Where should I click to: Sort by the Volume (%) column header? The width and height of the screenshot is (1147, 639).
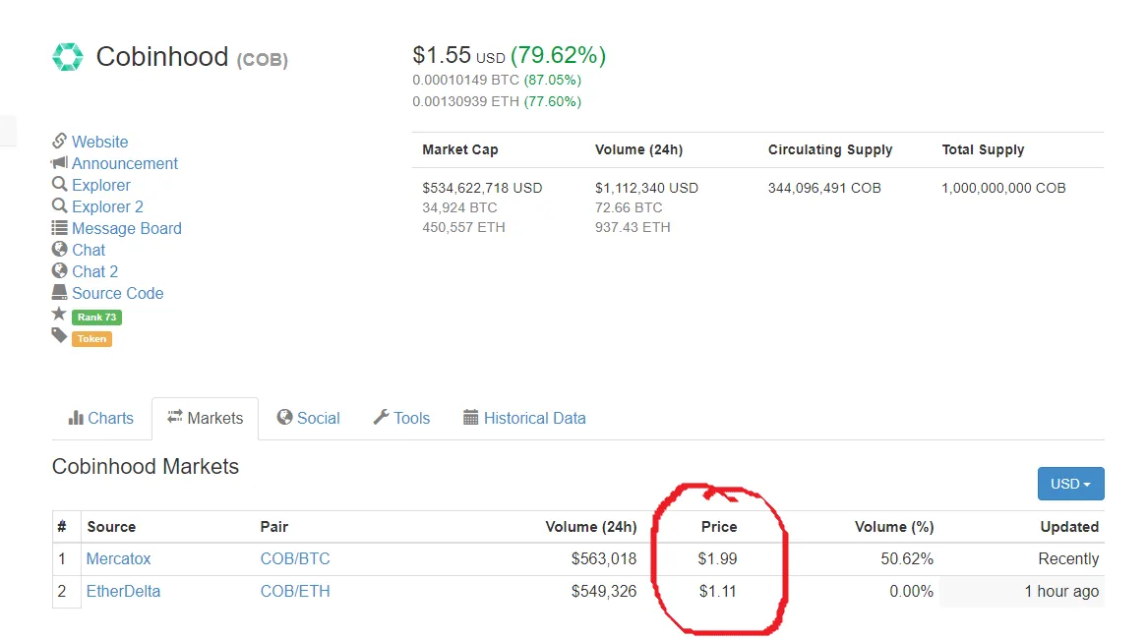894,526
